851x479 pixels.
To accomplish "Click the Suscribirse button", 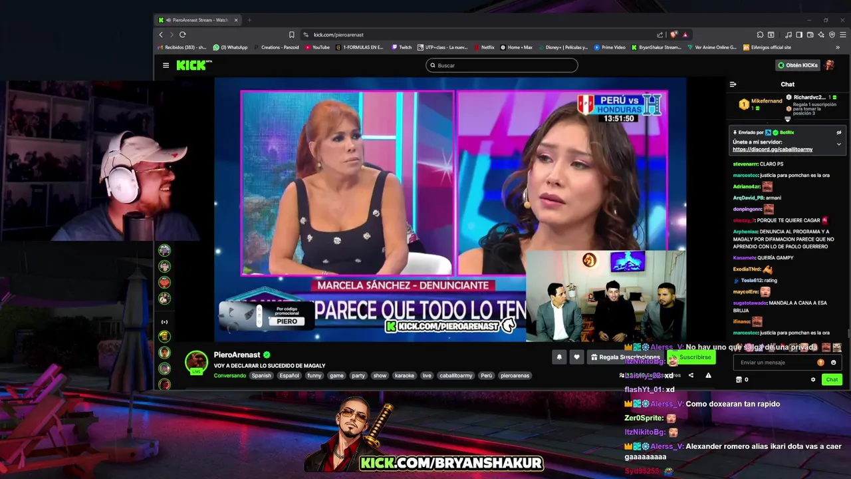I will tap(691, 357).
